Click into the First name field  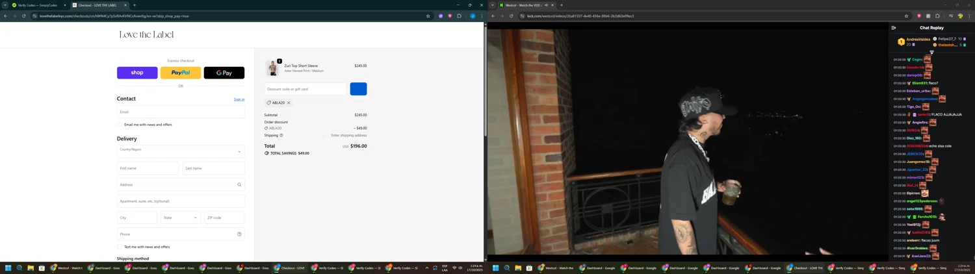(148, 168)
